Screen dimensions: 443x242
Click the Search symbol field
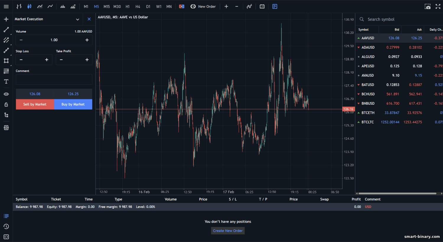[x=399, y=19]
